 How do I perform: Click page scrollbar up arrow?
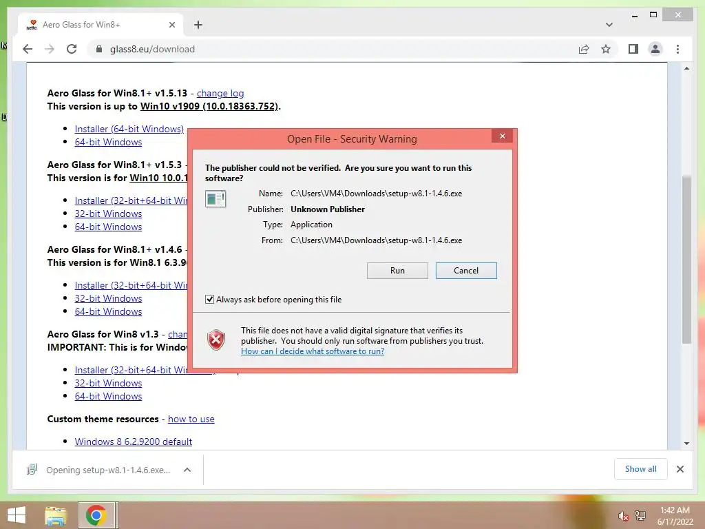[x=686, y=68]
